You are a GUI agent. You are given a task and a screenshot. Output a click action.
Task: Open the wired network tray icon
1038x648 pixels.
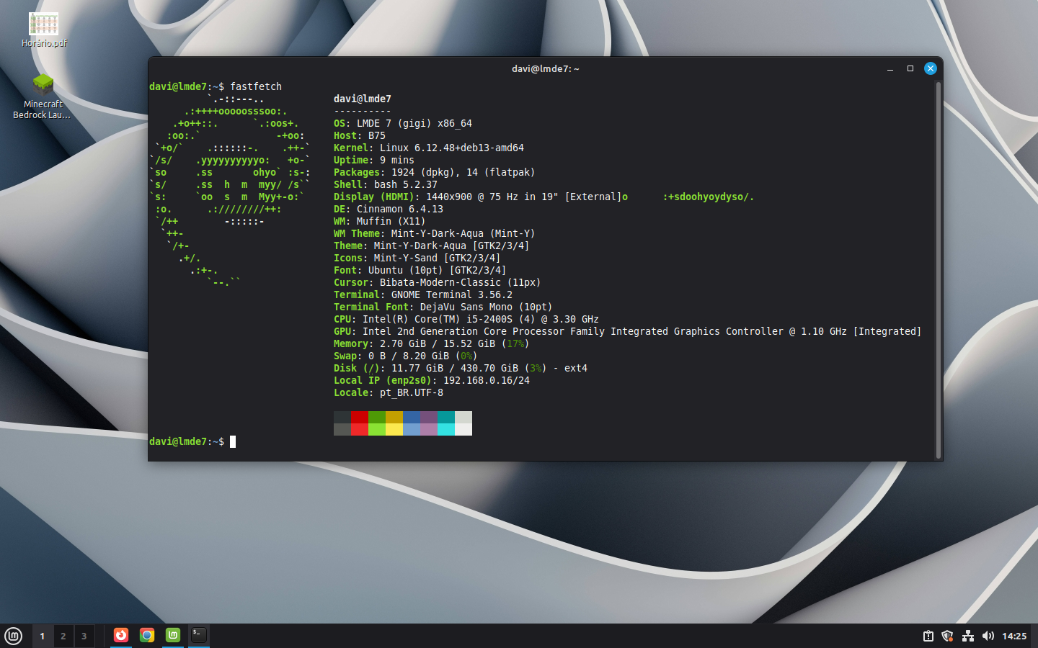click(x=967, y=636)
